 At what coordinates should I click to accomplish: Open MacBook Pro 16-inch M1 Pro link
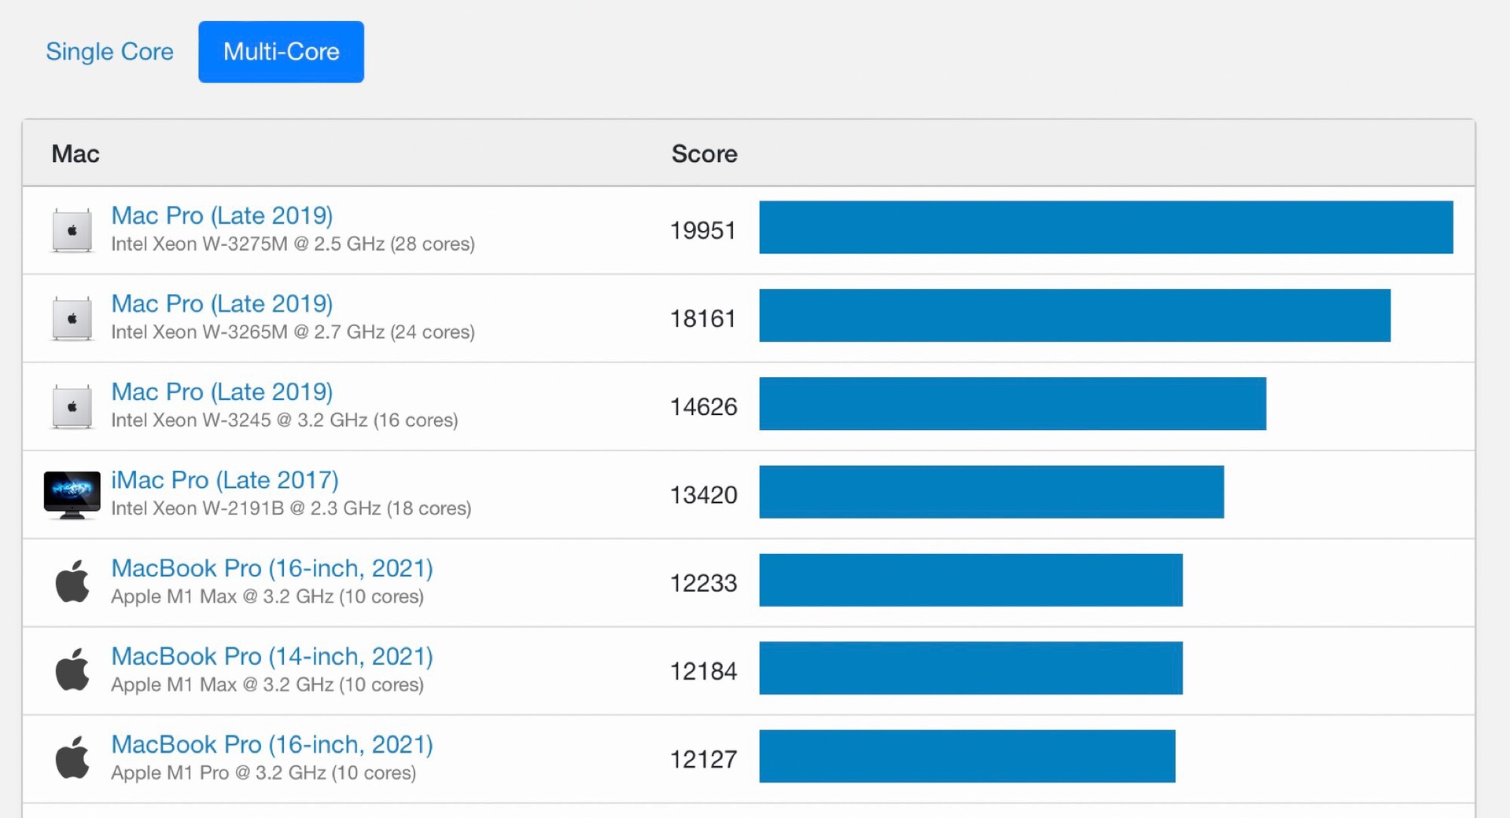(x=272, y=743)
